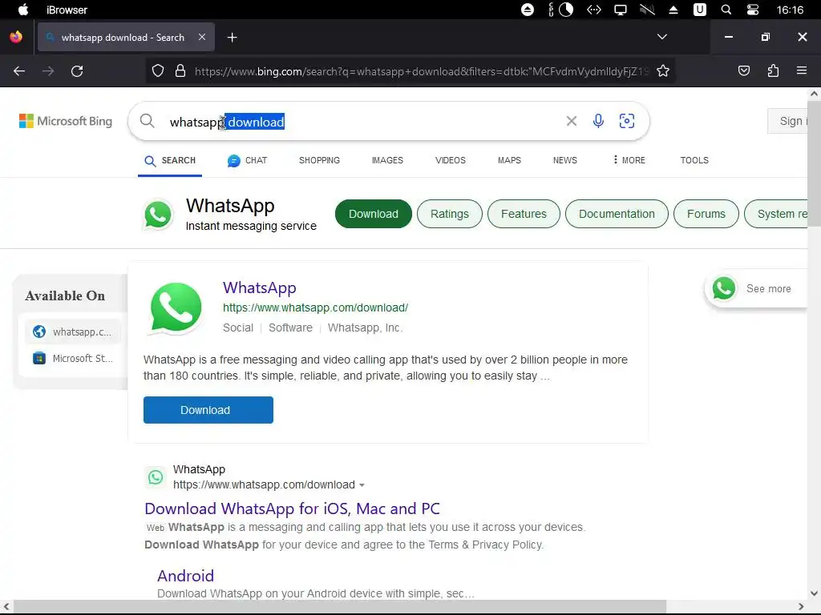Open Control Center in menu bar

pyautogui.click(x=752, y=10)
